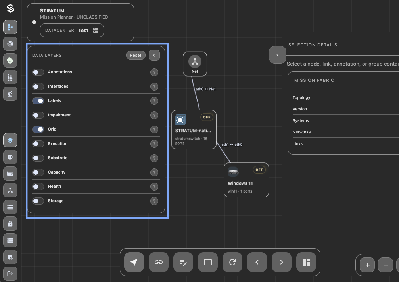Enable the Execution layer switch
Image resolution: width=399 pixels, height=282 pixels.
pos(38,144)
